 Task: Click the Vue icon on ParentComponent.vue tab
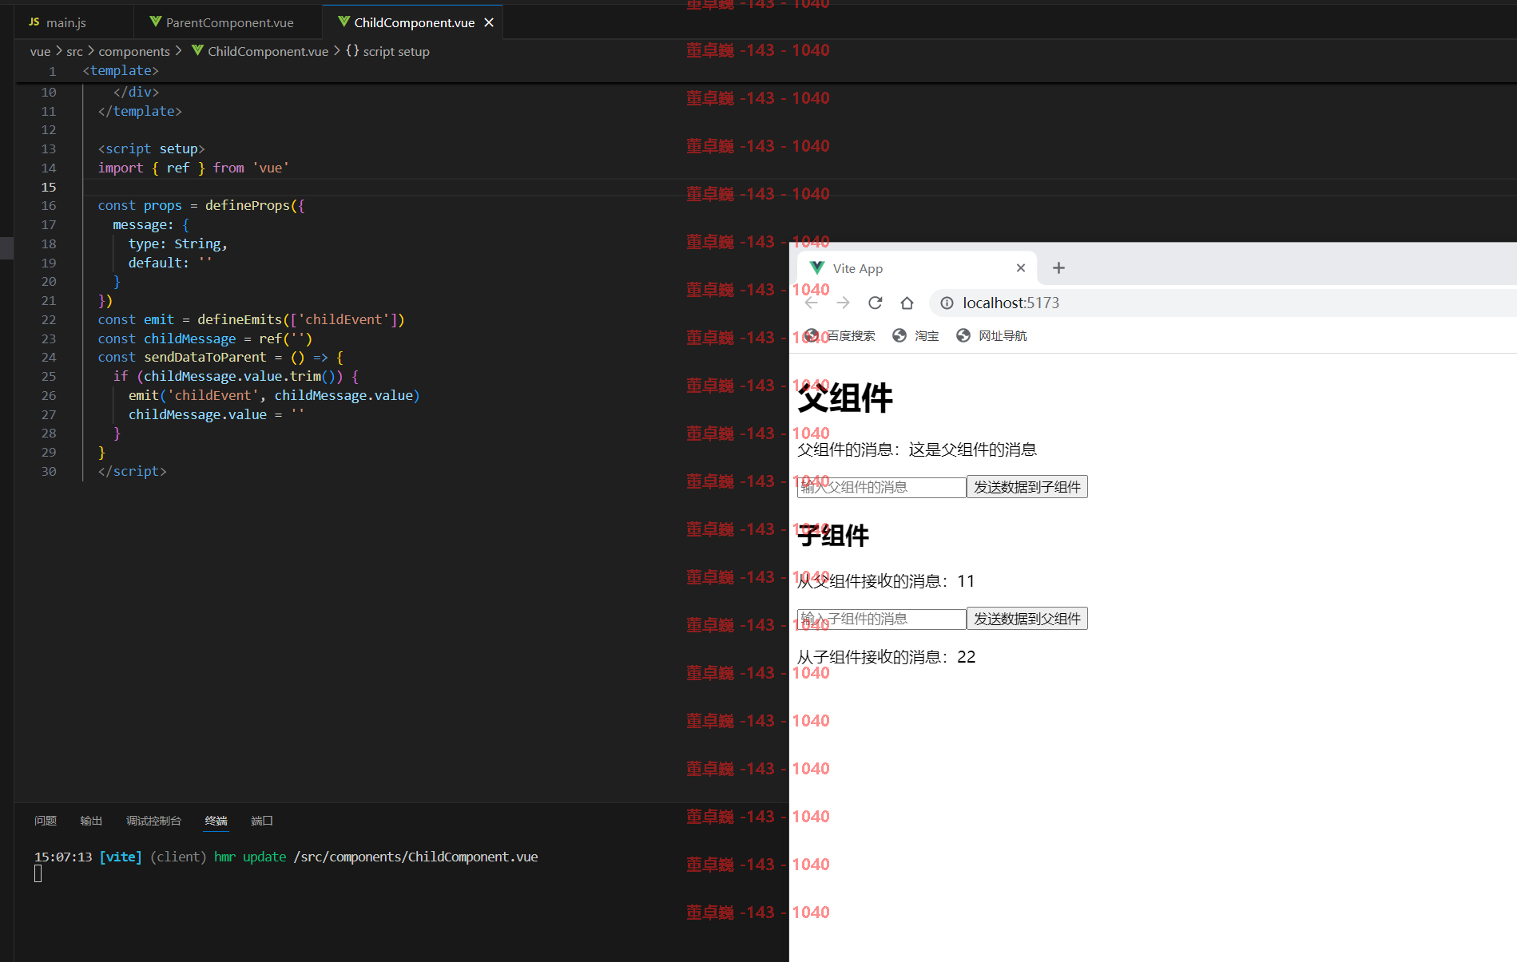156,22
